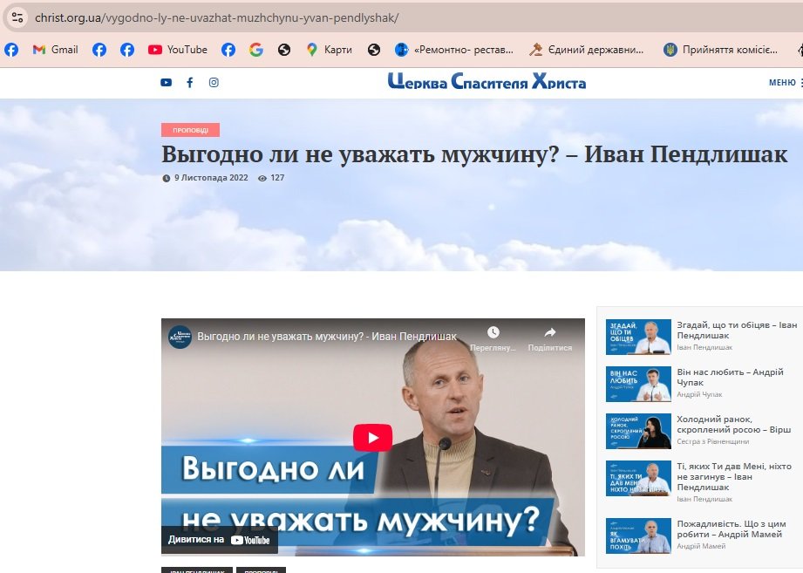
Task: Open the Карти maps bookmark
Action: point(330,50)
